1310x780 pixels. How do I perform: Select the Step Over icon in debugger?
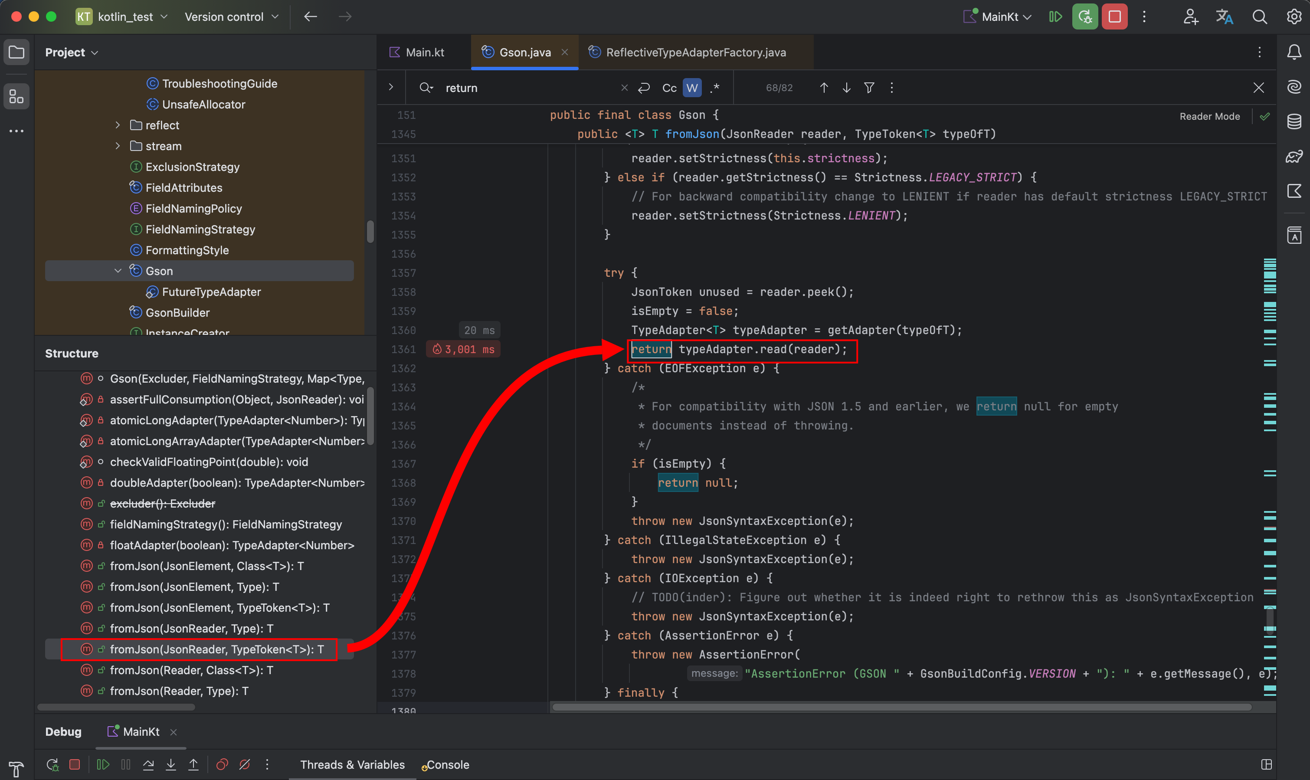tap(148, 764)
